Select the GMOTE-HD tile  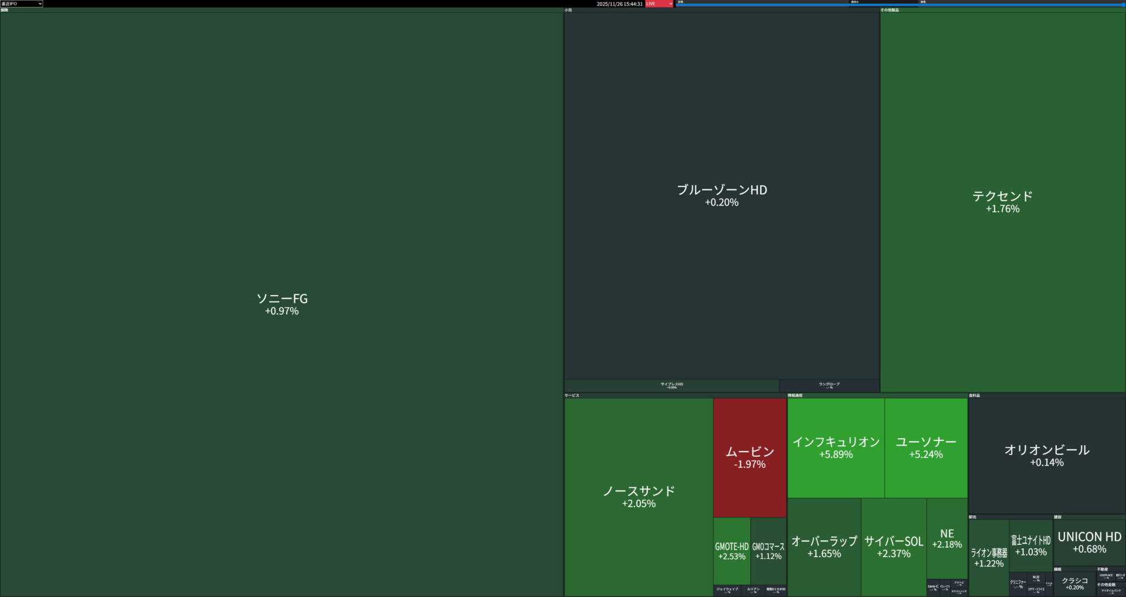pyautogui.click(x=731, y=551)
